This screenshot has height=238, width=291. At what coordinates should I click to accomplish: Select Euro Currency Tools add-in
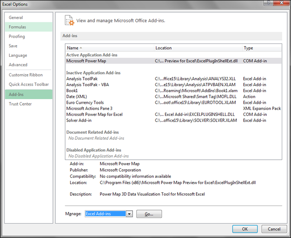pyautogui.click(x=173, y=102)
